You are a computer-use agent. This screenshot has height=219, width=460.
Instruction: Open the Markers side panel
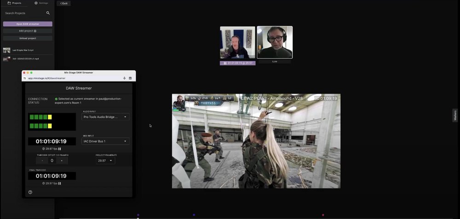455,115
